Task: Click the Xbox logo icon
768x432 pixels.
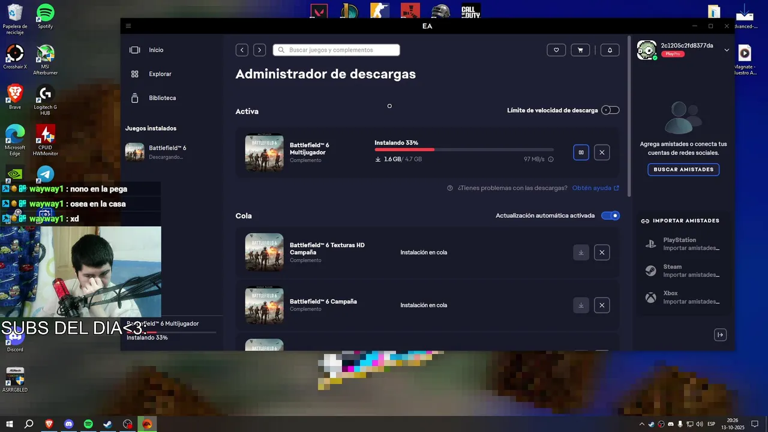Action: [x=650, y=297]
